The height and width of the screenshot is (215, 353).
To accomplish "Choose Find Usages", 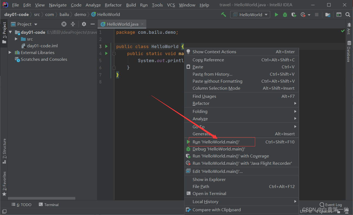I will click(241, 96).
